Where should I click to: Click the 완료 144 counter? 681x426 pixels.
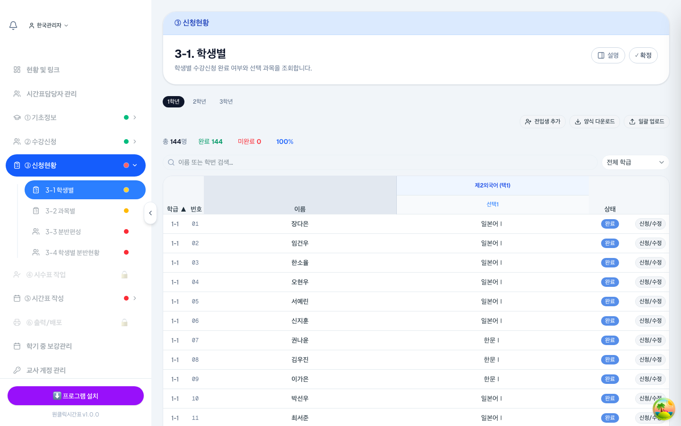(210, 142)
